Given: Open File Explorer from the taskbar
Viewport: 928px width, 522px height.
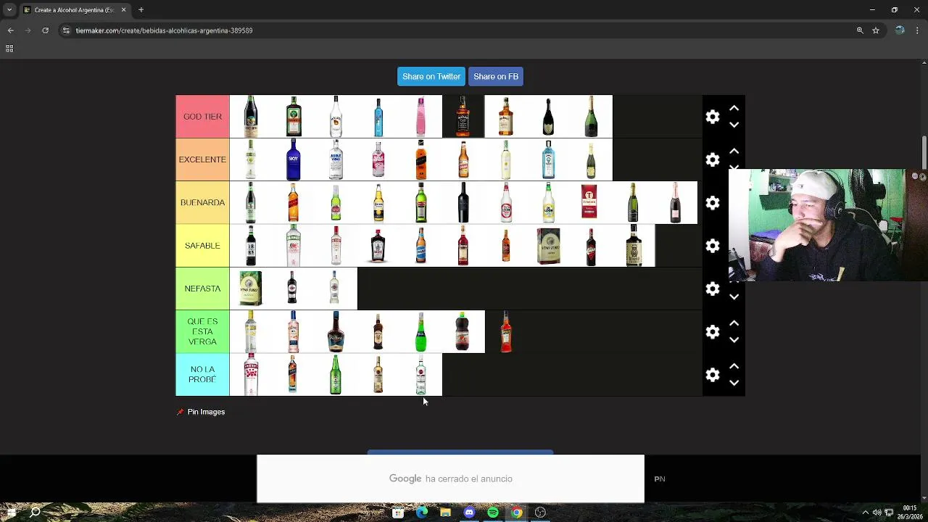Looking at the screenshot, I should click(445, 513).
